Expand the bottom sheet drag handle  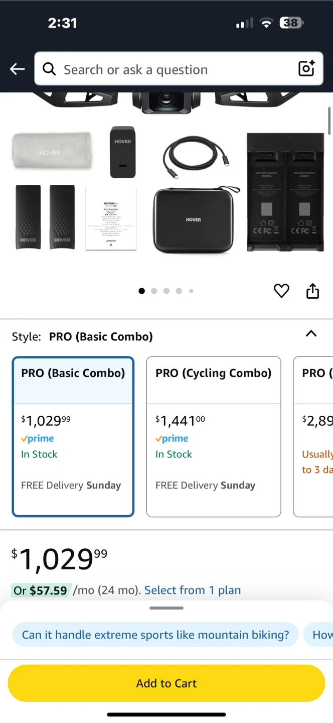coord(166,608)
